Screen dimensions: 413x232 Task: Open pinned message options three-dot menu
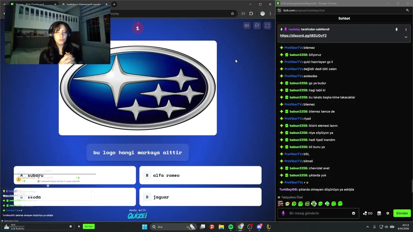coord(406,29)
